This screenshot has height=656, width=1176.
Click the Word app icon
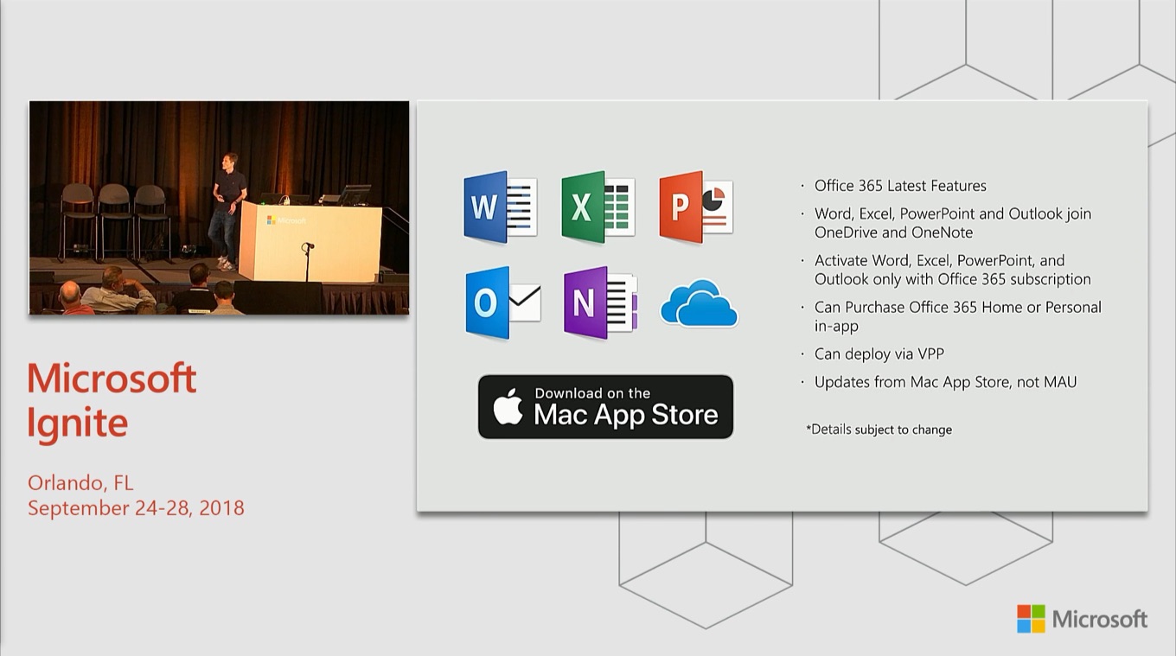(x=500, y=207)
